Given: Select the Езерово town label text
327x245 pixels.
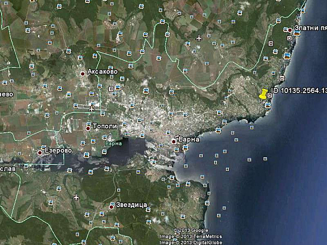Looking at the screenshot, I should tap(58, 151).
